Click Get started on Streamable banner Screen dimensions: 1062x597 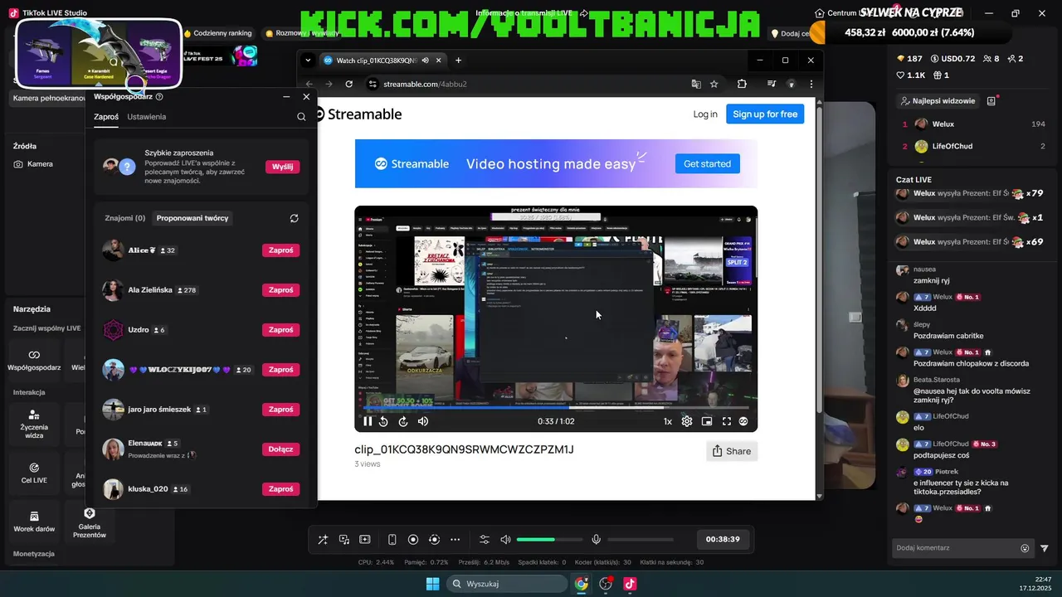point(707,164)
